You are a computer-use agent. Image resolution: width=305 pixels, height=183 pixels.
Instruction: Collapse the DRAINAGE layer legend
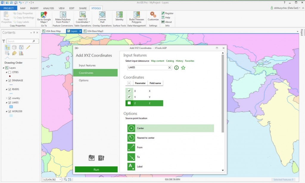[x=7, y=80]
